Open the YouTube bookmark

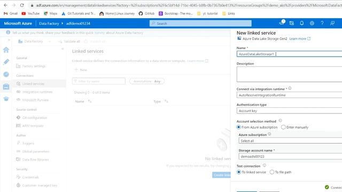[x=31, y=13]
